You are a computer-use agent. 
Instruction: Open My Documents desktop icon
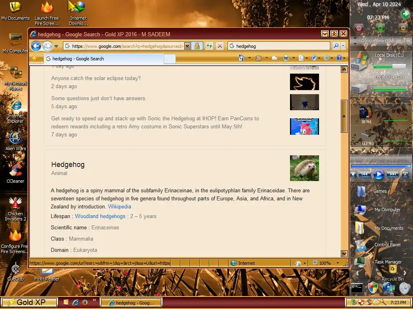click(15, 11)
